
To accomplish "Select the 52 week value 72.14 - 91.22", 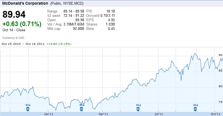I will coord(74,15).
